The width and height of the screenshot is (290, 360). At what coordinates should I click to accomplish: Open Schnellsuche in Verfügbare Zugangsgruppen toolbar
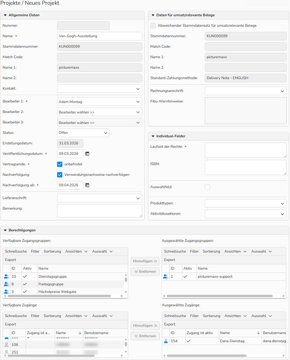(16, 251)
